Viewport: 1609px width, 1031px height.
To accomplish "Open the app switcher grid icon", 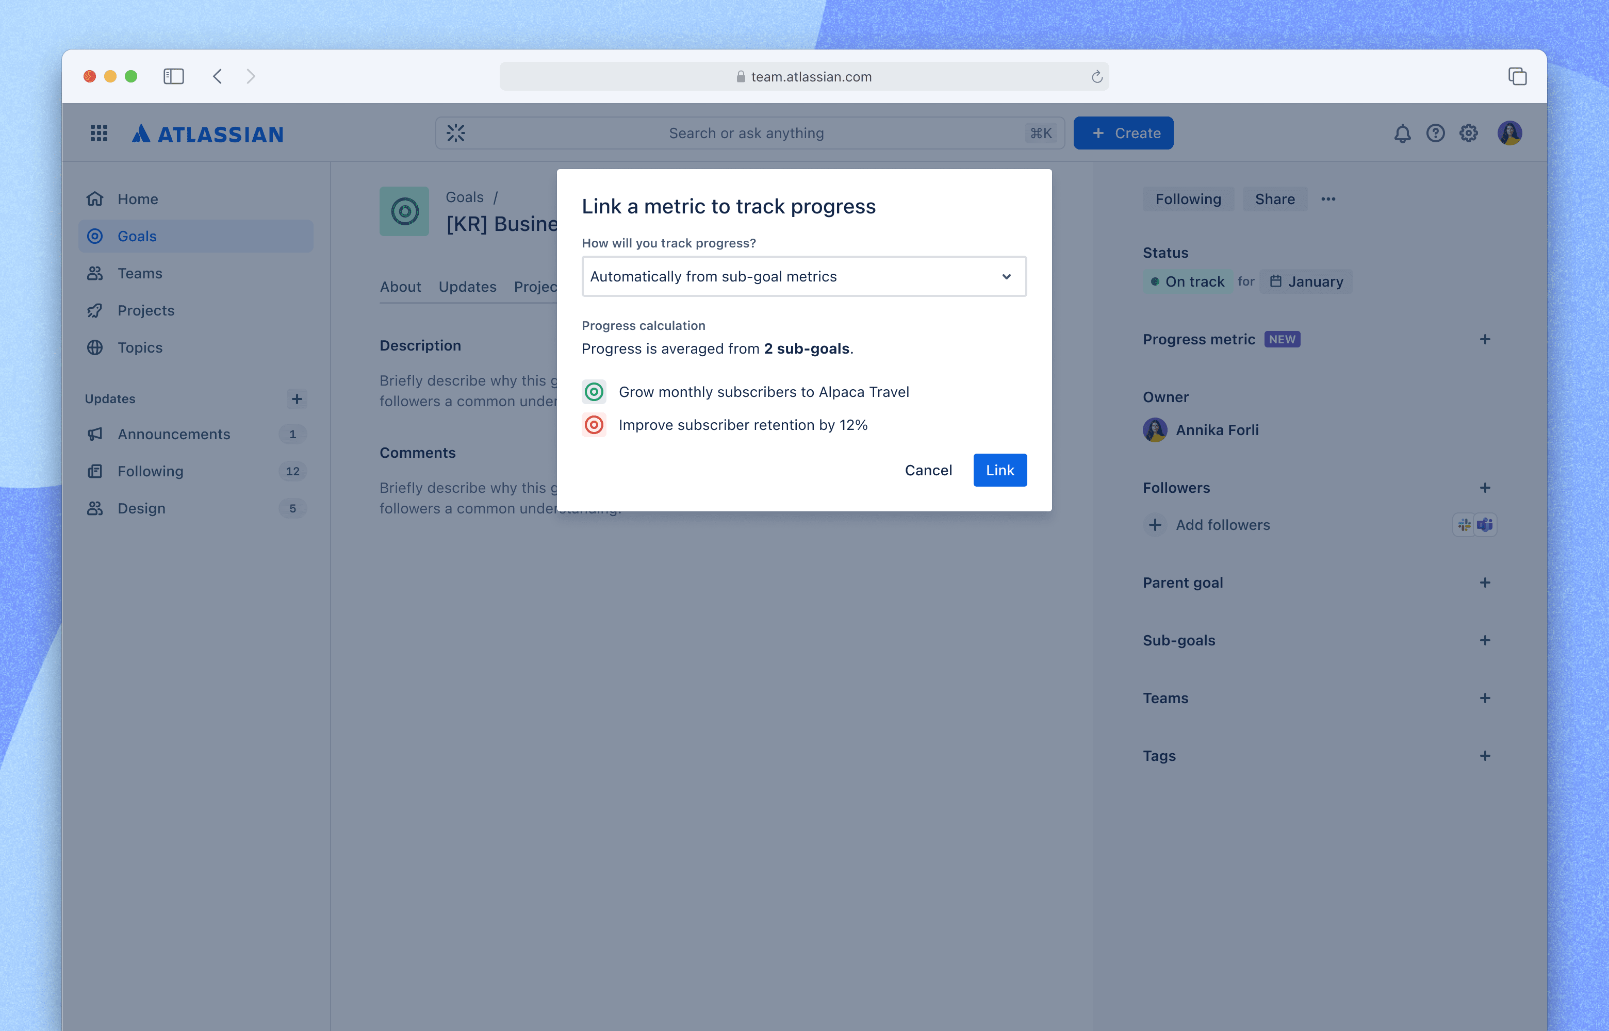I will pyautogui.click(x=99, y=133).
